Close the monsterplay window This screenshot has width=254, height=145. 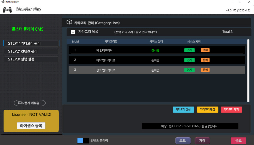click(x=249, y=2)
